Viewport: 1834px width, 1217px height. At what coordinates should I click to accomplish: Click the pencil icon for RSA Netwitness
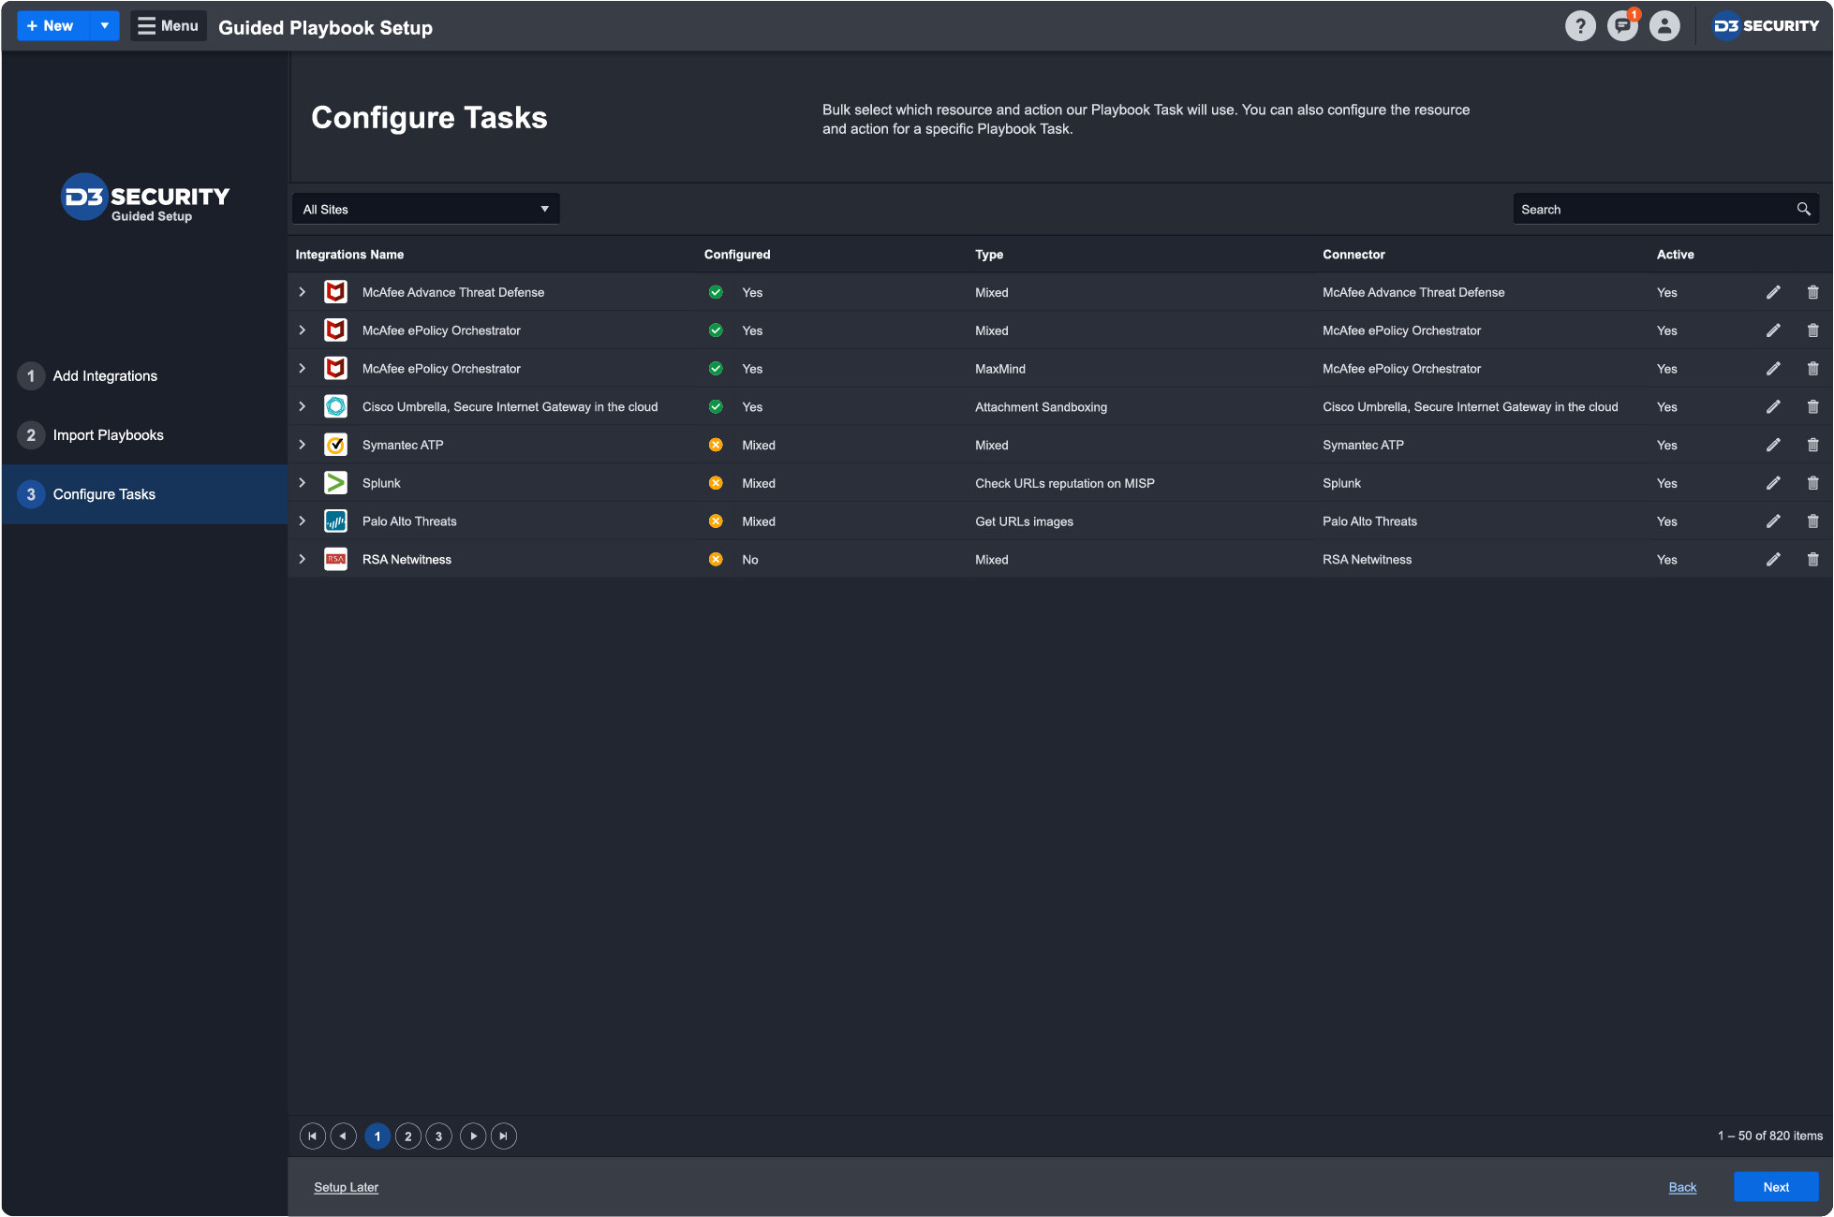1773,560
